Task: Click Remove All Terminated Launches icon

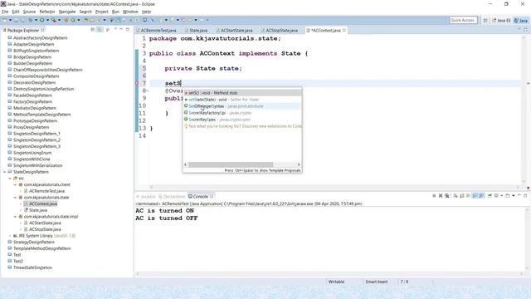Action: (447, 196)
